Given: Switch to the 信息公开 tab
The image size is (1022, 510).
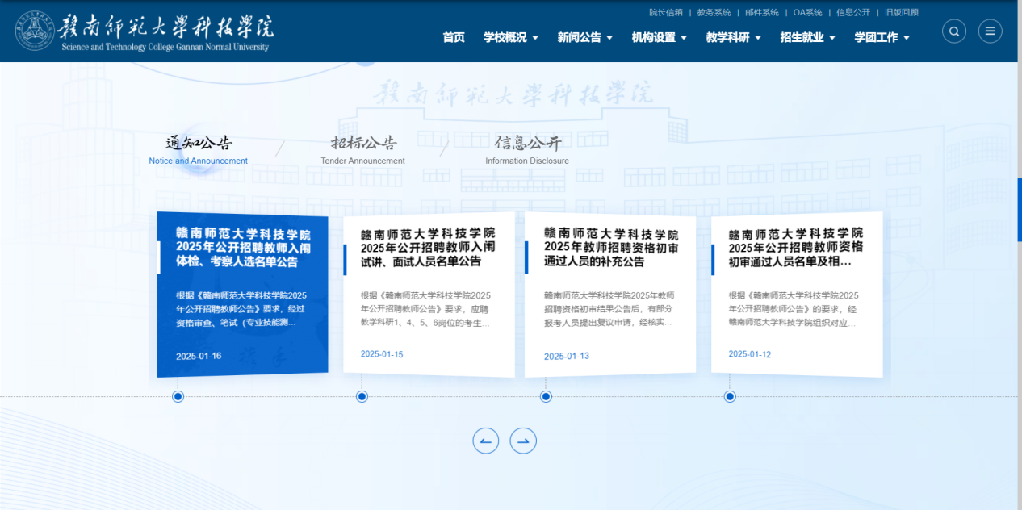Looking at the screenshot, I should point(527,143).
